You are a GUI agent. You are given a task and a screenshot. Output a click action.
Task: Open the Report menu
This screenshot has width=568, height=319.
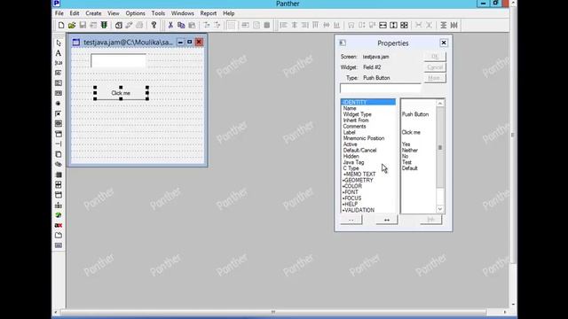[209, 13]
